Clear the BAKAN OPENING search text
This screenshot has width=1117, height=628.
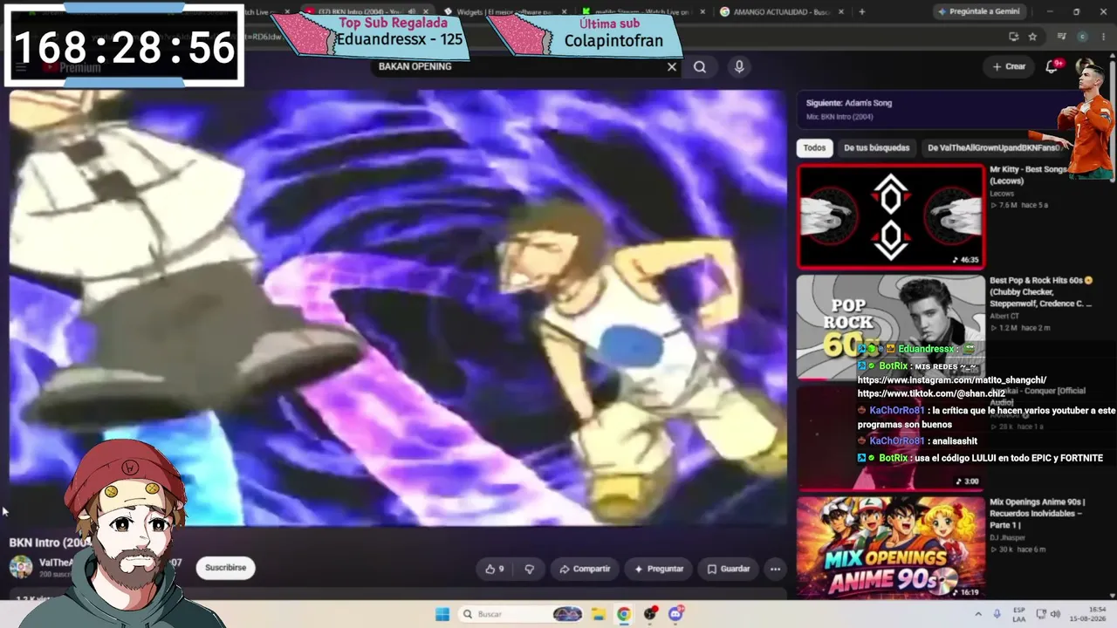(672, 66)
